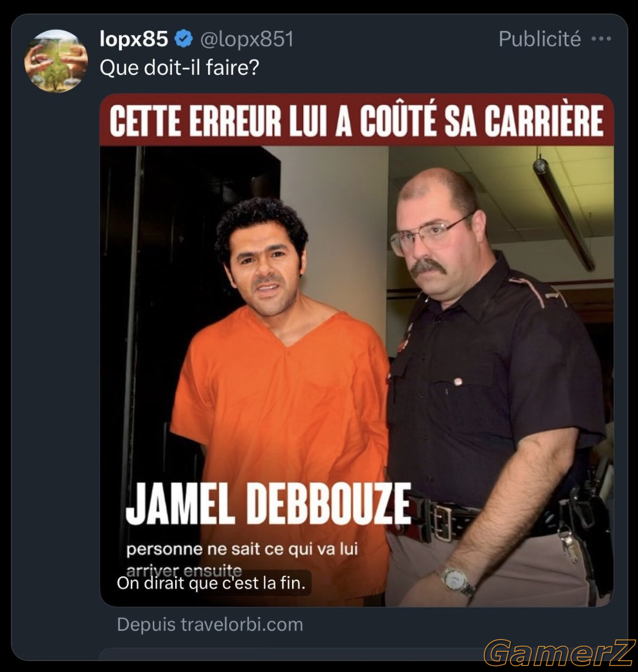Click the officer's wristwatch in the ad image
This screenshot has width=638, height=672.
pos(458,582)
